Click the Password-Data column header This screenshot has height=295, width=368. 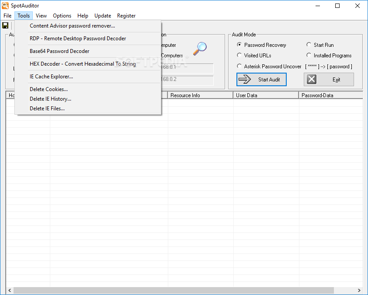tap(331, 95)
